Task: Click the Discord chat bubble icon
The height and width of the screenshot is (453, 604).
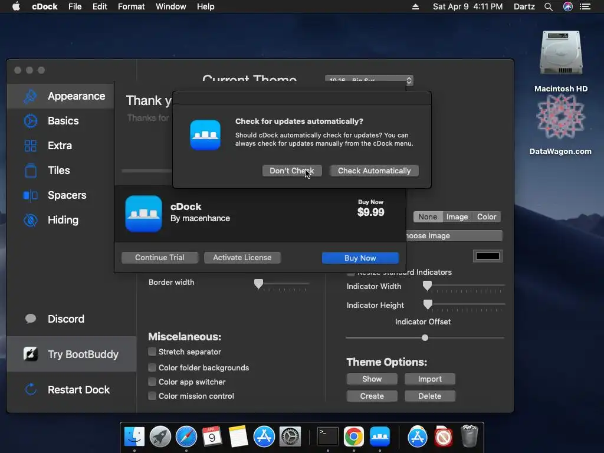Action: pyautogui.click(x=31, y=319)
